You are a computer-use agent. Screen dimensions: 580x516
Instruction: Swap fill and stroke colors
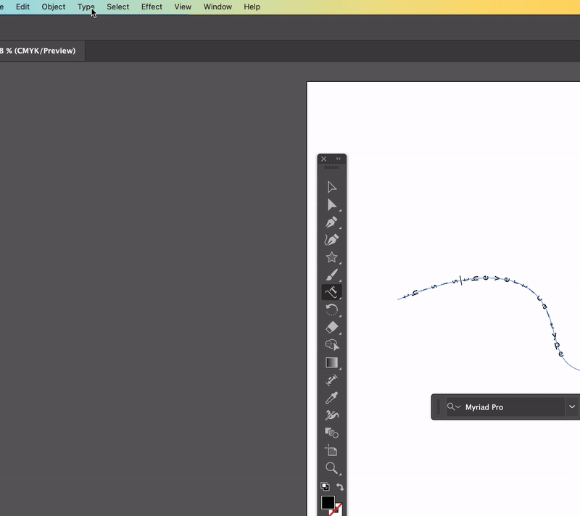pos(340,487)
